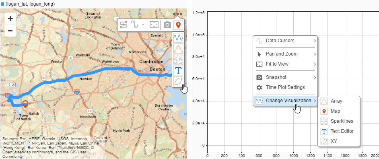Screen dimensions: 379x159
Task: Zoom in on the map
Action: 10,19
